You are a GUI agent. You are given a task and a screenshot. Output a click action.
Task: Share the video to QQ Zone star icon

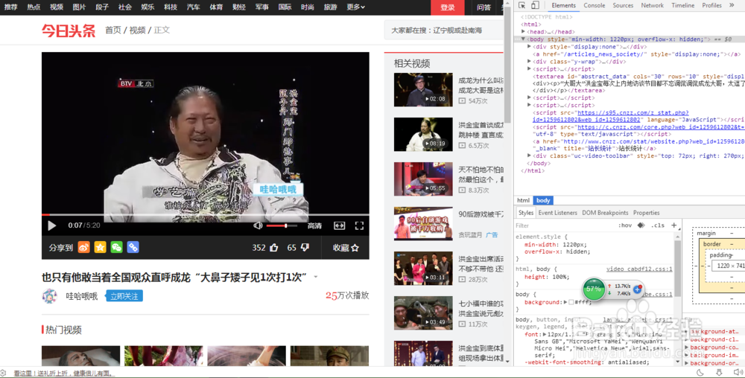(101, 247)
